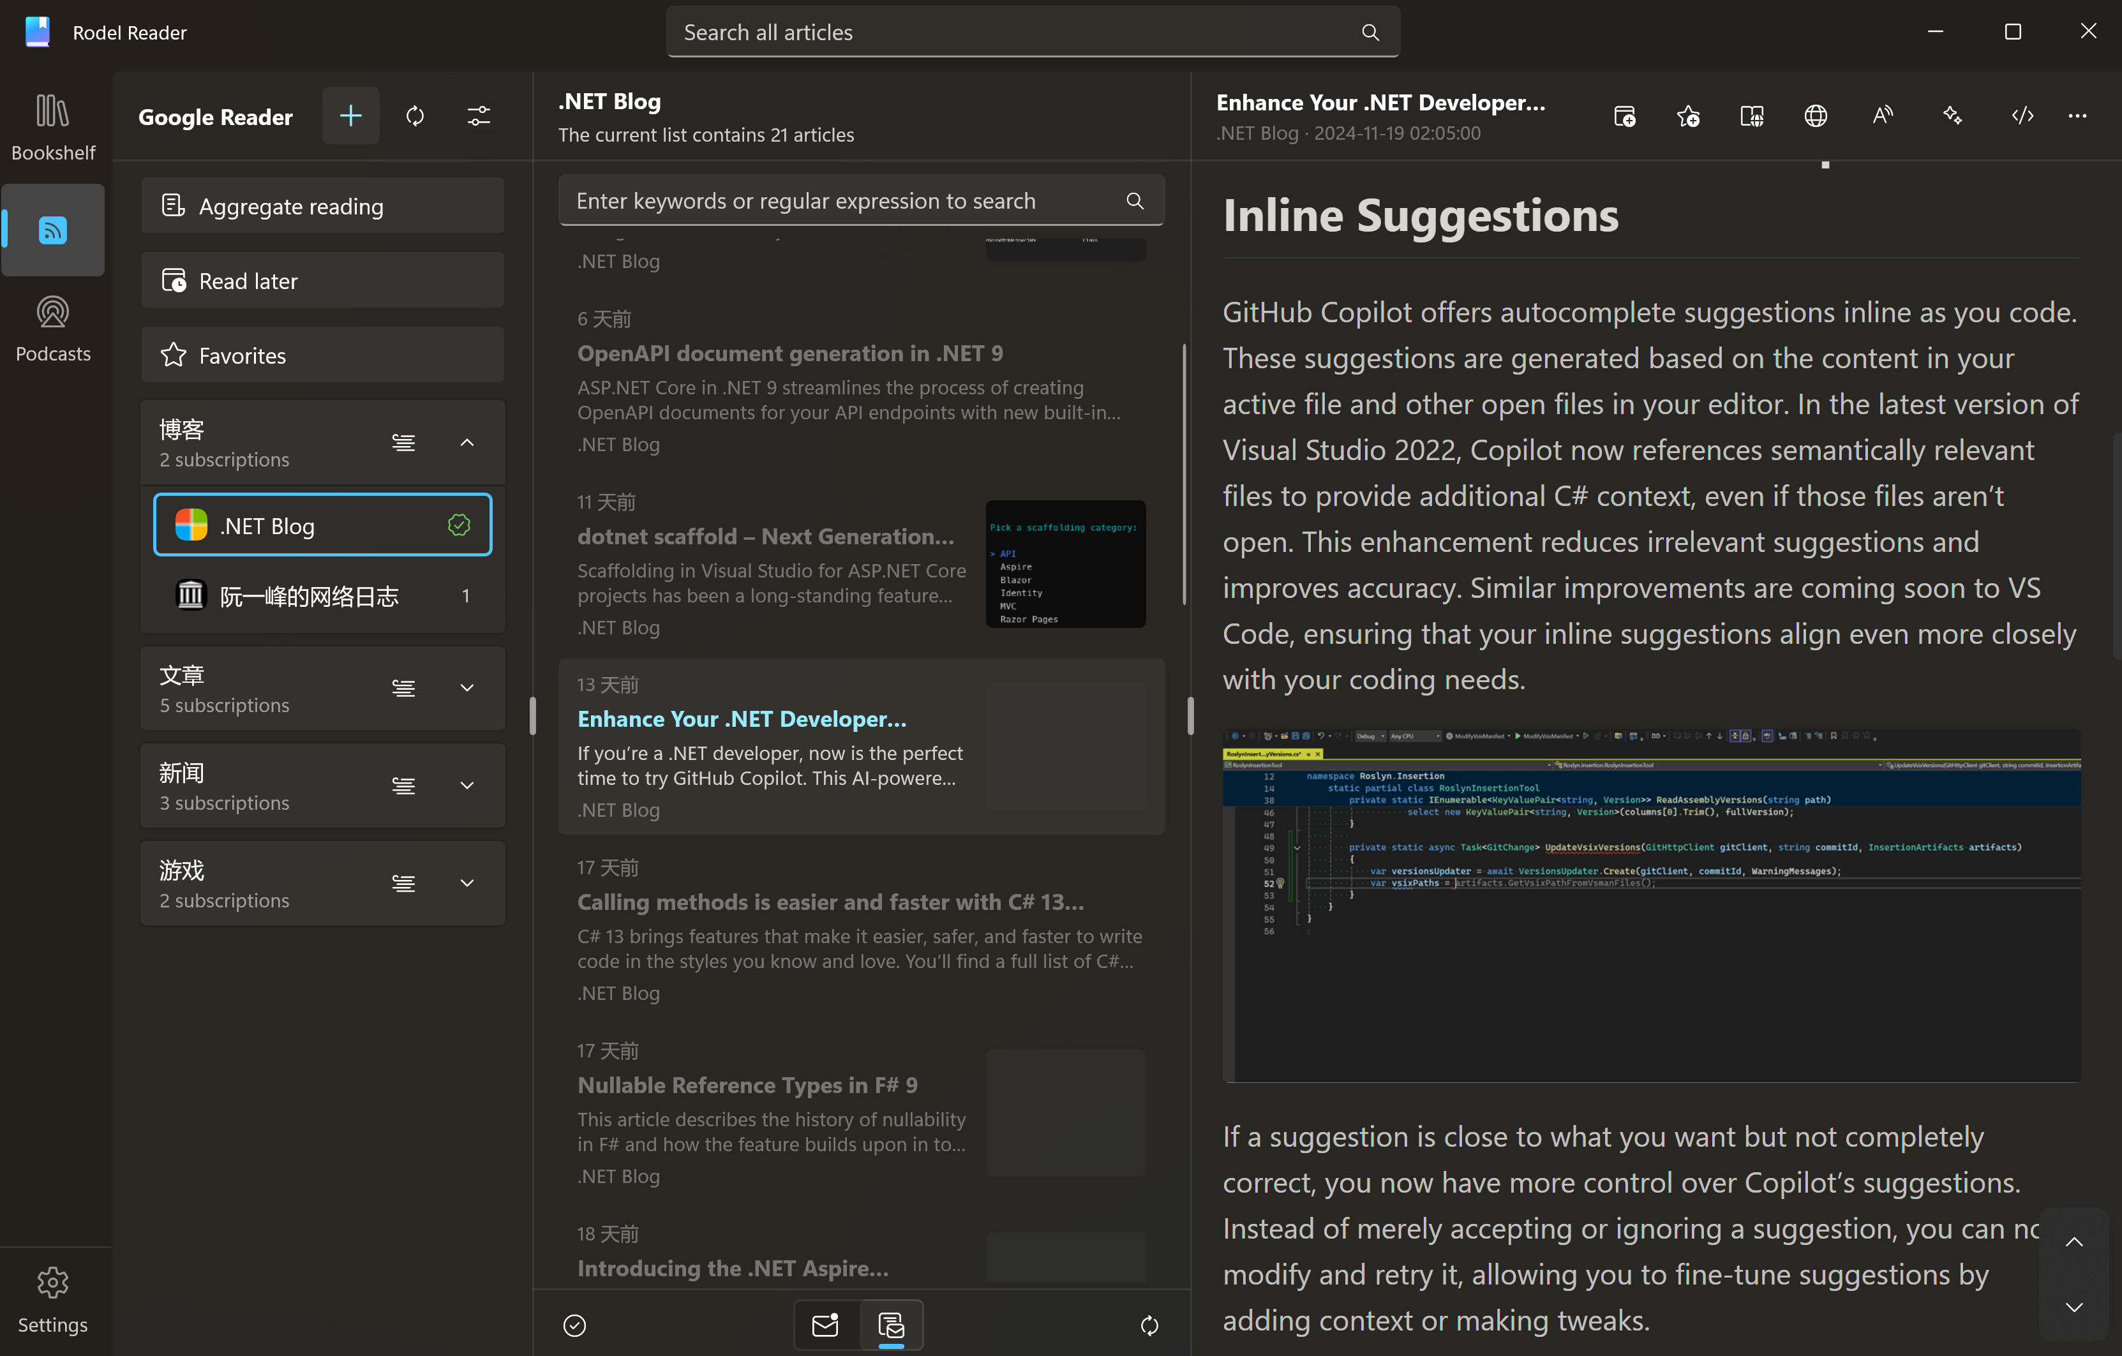Add a new subscription with plus button
The width and height of the screenshot is (2122, 1356).
click(351, 115)
